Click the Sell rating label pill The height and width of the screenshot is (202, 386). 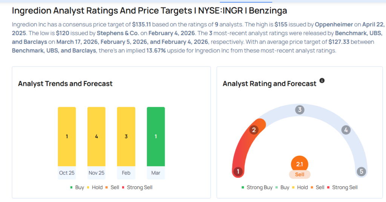(x=300, y=174)
